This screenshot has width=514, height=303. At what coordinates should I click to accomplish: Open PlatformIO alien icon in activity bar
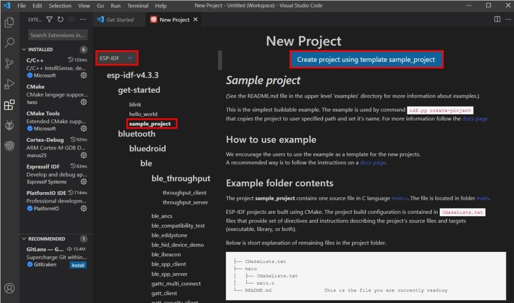9,125
